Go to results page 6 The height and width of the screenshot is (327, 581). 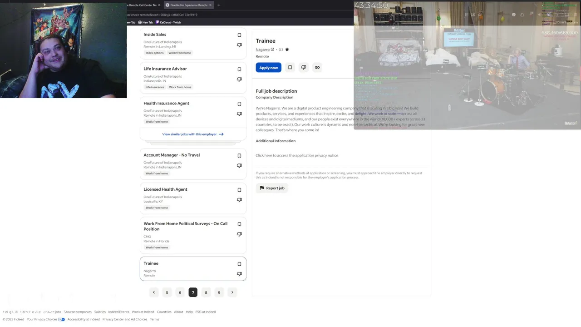(x=180, y=292)
